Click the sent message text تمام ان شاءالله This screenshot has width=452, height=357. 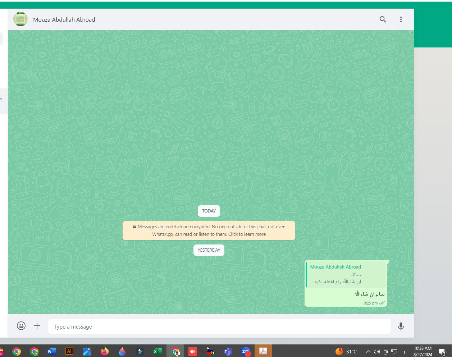click(369, 294)
